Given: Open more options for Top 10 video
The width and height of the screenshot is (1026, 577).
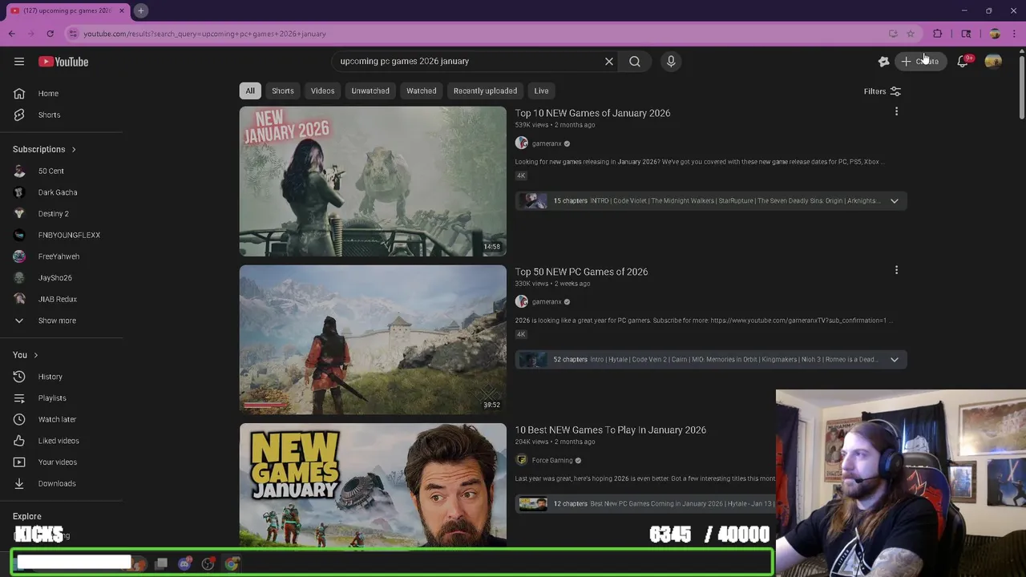Looking at the screenshot, I should click(896, 112).
